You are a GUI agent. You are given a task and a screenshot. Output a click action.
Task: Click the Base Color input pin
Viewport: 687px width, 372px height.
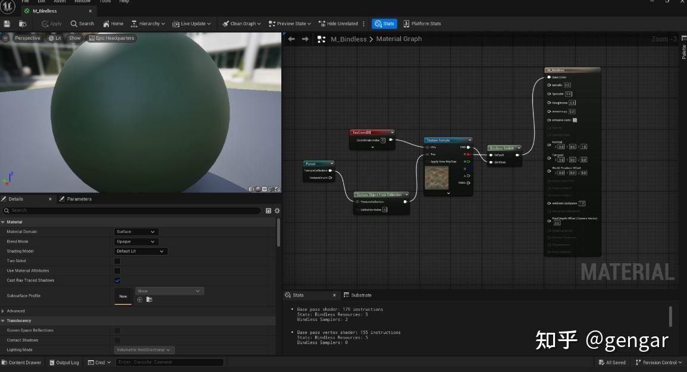coord(549,77)
